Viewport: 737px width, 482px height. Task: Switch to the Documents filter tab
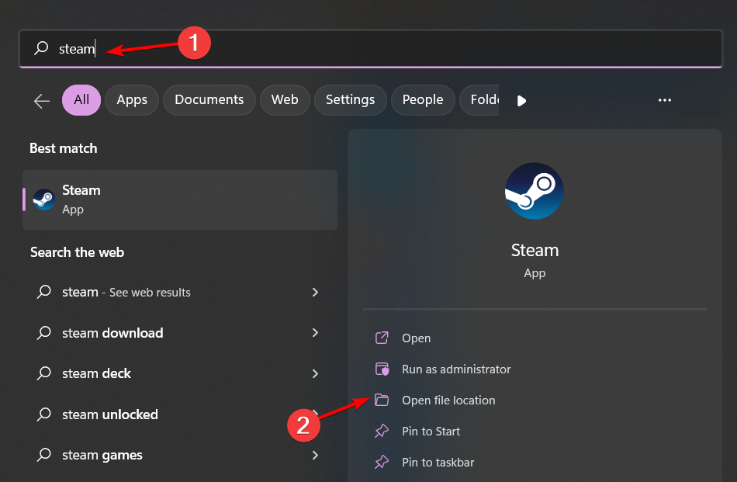209,99
